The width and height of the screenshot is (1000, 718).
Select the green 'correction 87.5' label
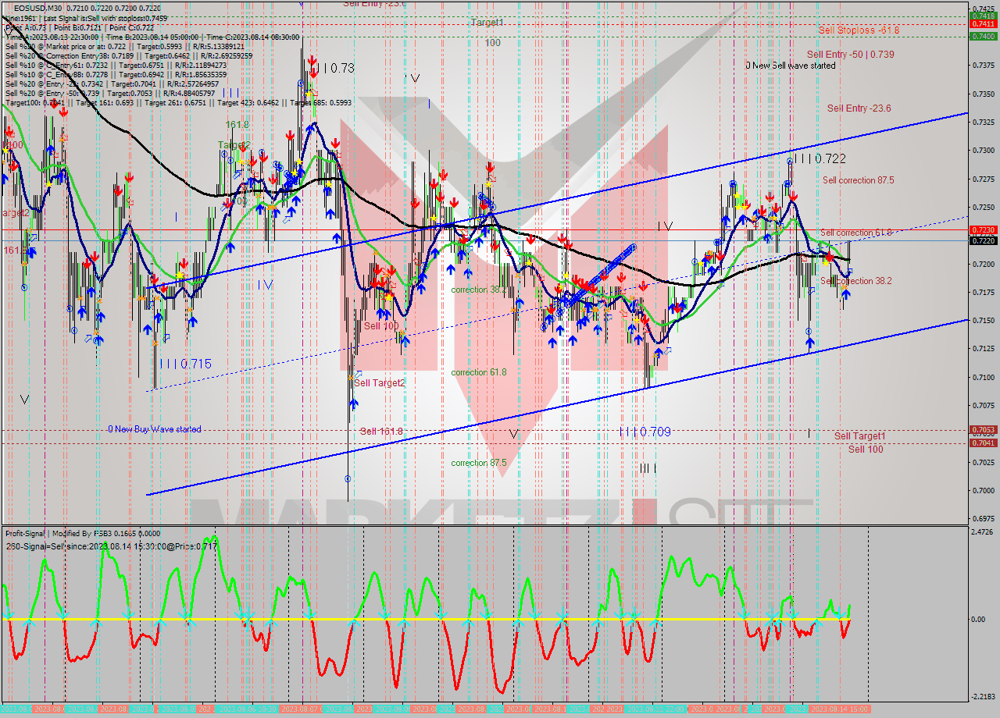[x=478, y=463]
